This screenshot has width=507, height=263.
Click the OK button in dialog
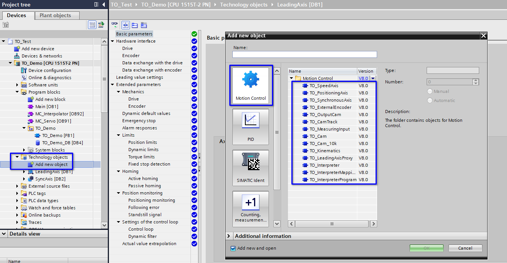click(427, 248)
